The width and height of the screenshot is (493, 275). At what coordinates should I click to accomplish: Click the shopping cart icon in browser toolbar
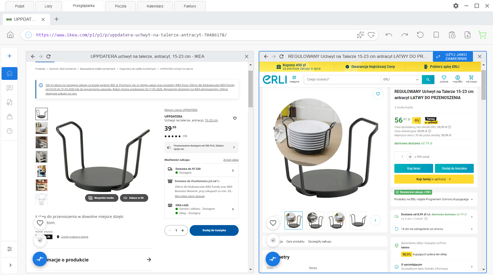tap(482, 35)
